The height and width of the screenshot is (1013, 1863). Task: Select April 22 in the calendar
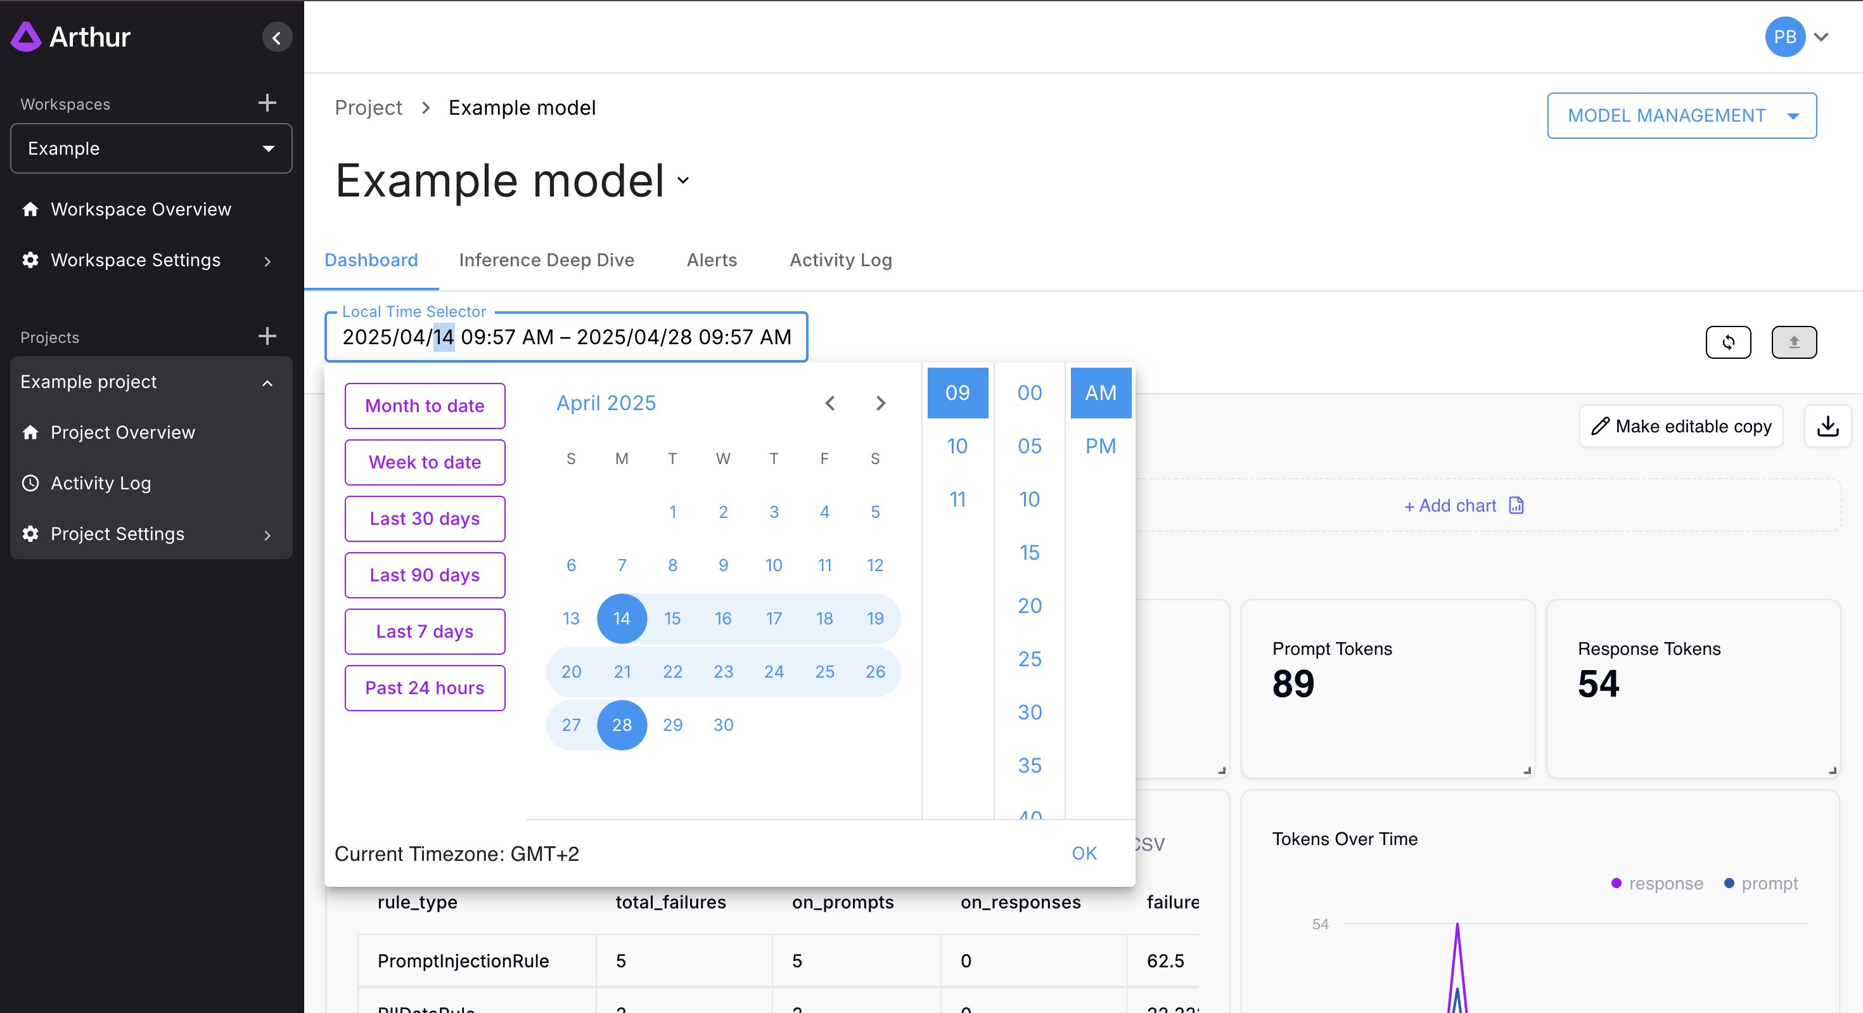(672, 671)
